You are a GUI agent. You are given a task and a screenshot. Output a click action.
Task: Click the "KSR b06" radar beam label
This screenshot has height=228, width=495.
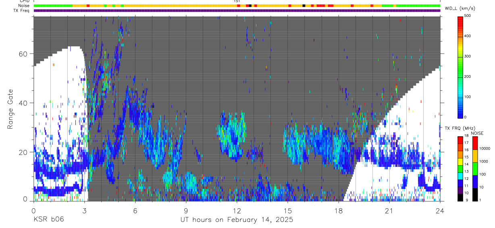[x=48, y=220]
